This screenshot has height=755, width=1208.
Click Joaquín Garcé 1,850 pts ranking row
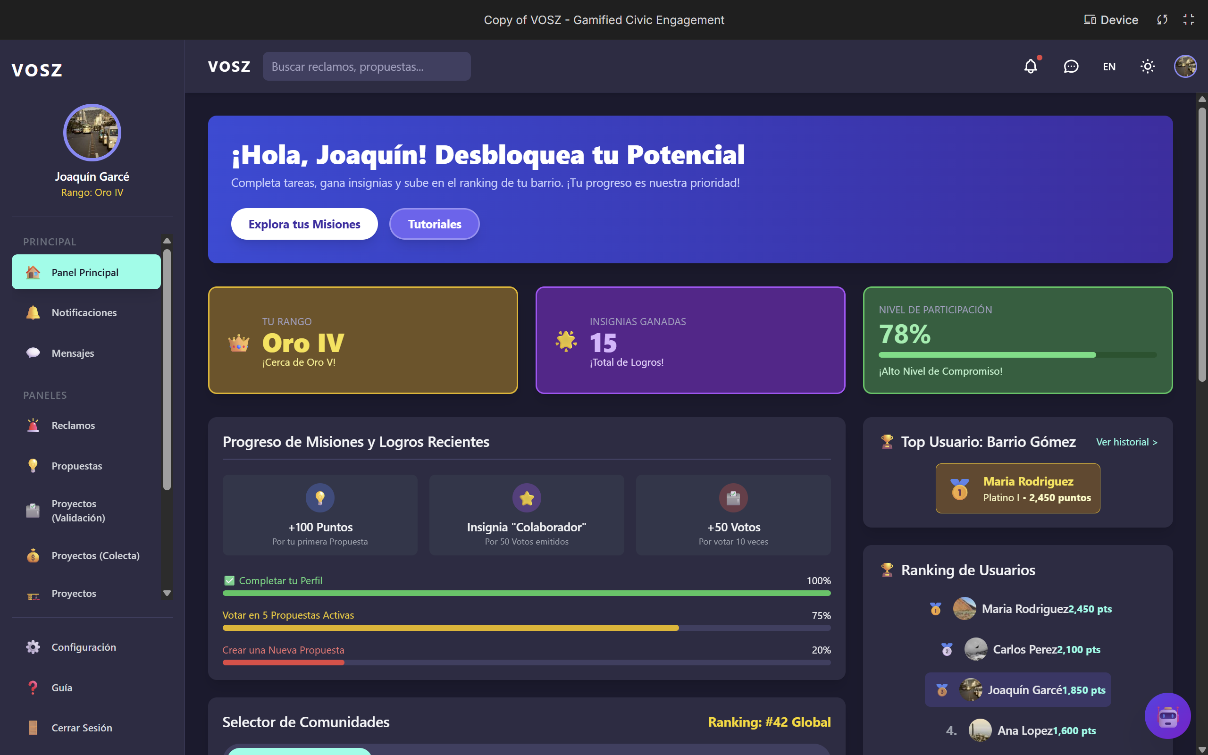(1017, 689)
